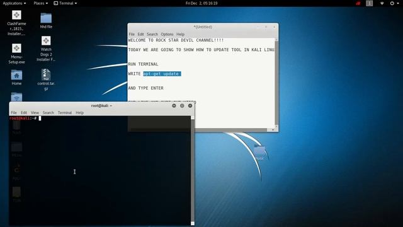The width and height of the screenshot is (403, 227).
Task: Open the network status icon in the top bar
Action: [382, 3]
